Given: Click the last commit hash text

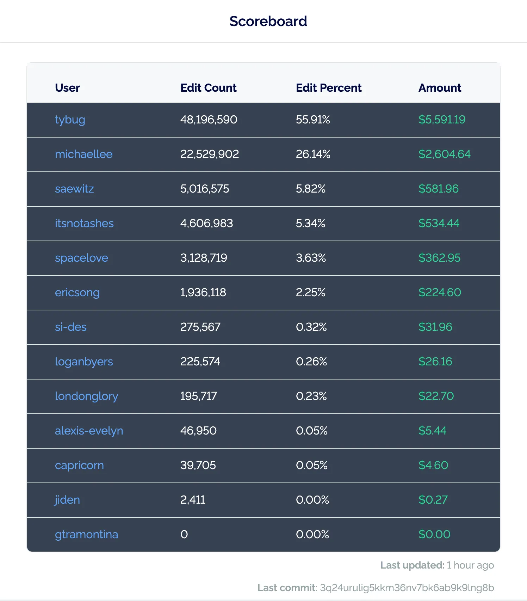Looking at the screenshot, I should click(x=407, y=588).
